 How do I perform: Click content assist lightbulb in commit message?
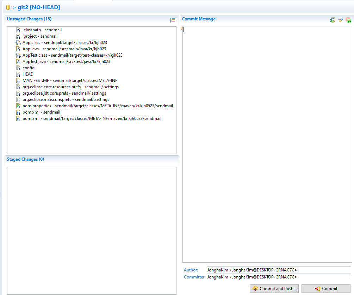[x=181, y=28]
